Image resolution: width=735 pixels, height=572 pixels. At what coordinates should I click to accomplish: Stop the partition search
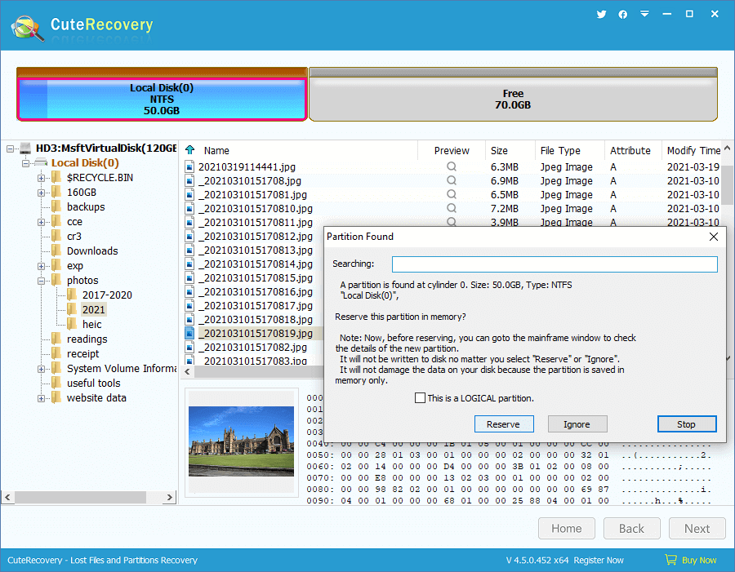coord(687,424)
